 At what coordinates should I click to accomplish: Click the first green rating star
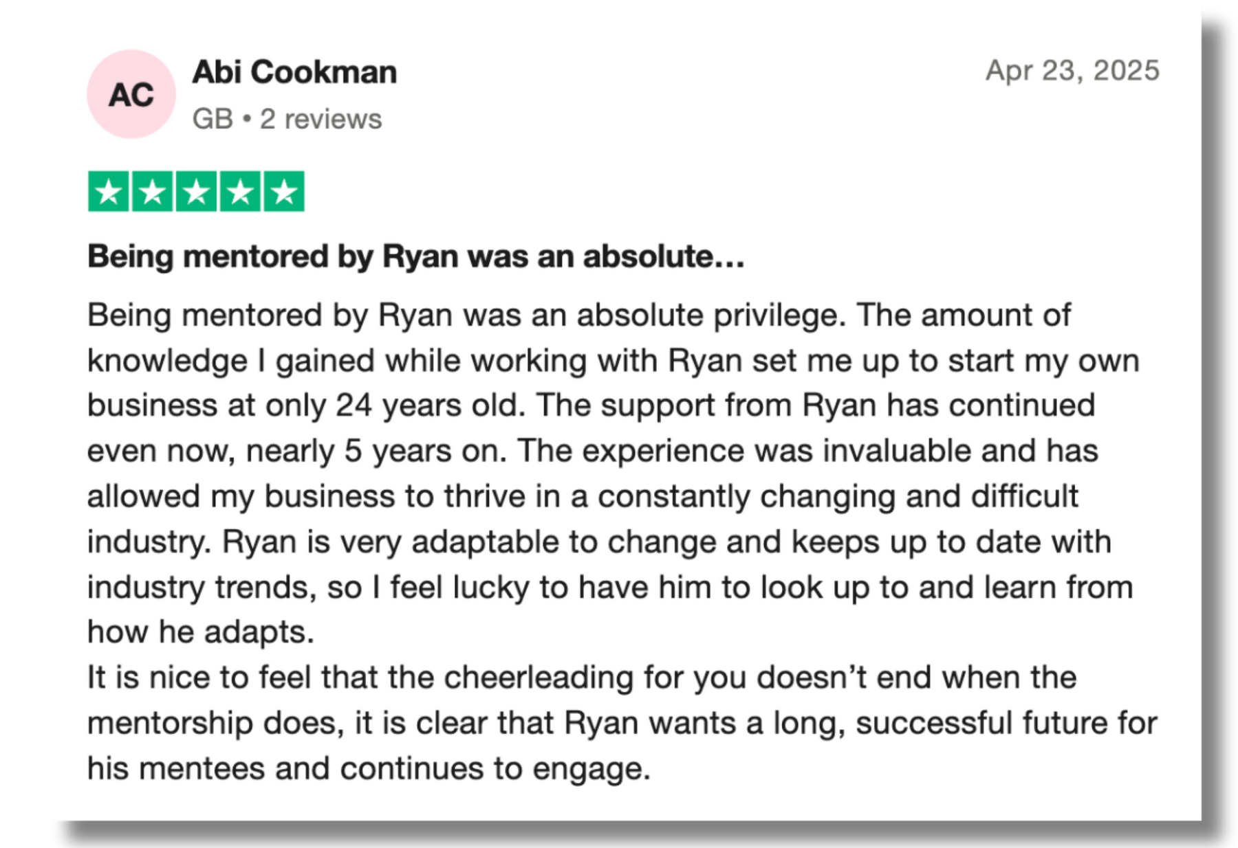point(109,191)
